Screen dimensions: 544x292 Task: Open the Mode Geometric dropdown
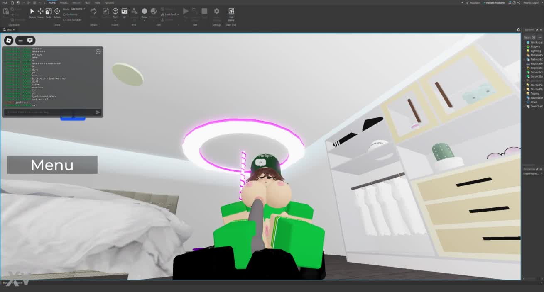[x=78, y=9]
